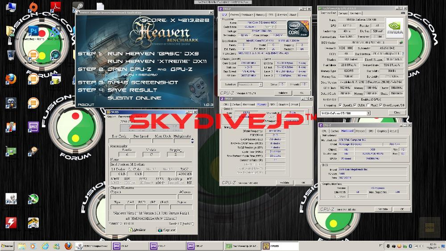Open Graphics tab in the CPU-Z Memory window
Viewport: 446px width, 251px height.
point(283,105)
